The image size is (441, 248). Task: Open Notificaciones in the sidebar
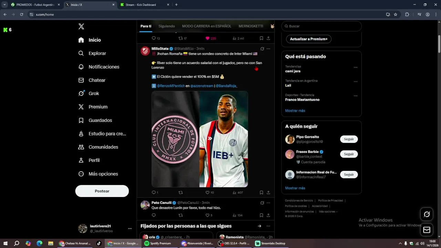coord(99,67)
